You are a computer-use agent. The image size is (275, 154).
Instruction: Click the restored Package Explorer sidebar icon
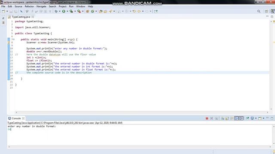coord(3,18)
